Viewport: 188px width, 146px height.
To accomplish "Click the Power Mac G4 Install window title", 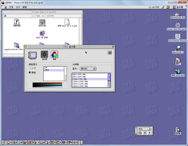I will click(x=44, y=12).
